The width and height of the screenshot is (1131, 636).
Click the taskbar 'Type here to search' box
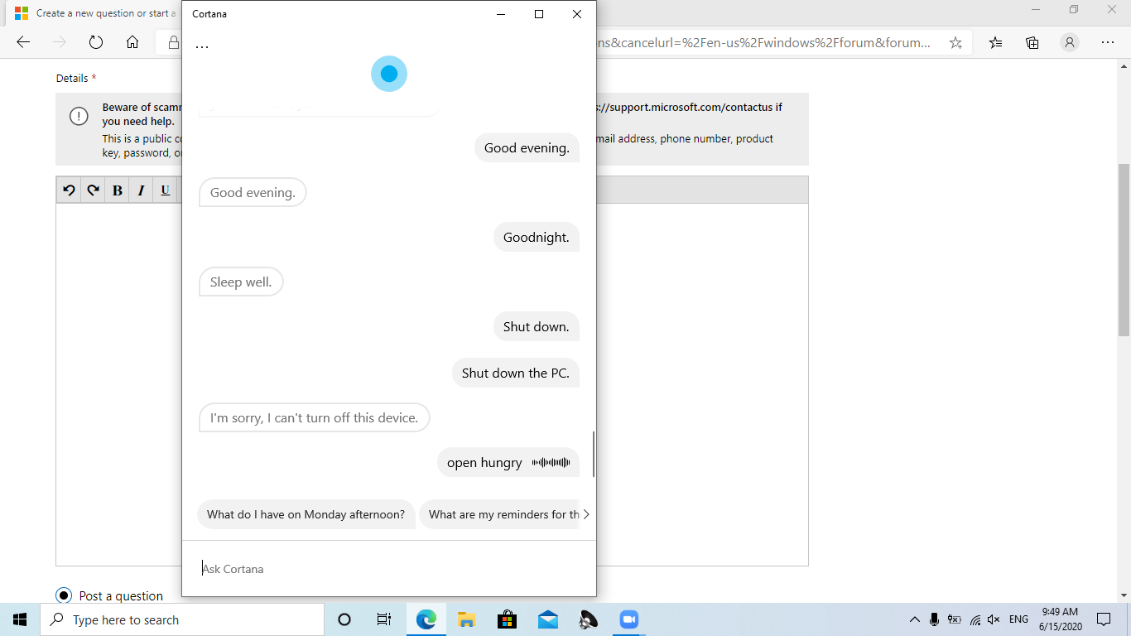(x=182, y=619)
